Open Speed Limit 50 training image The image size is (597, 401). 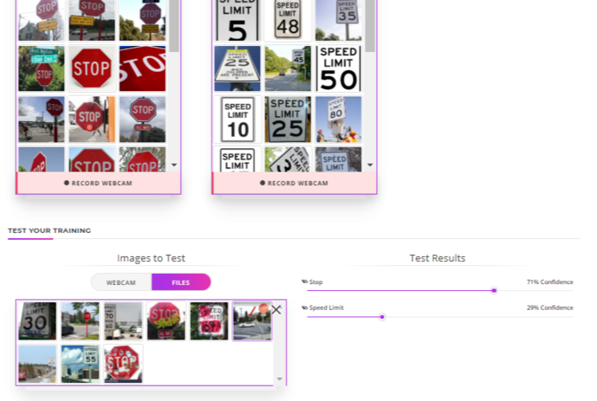338,68
